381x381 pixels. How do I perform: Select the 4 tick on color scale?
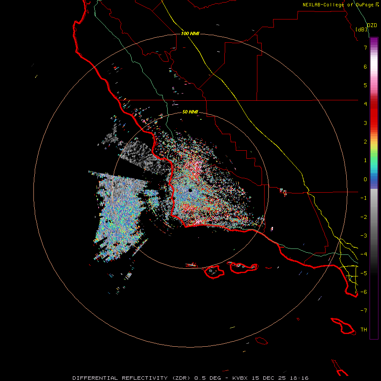pyautogui.click(x=365, y=104)
